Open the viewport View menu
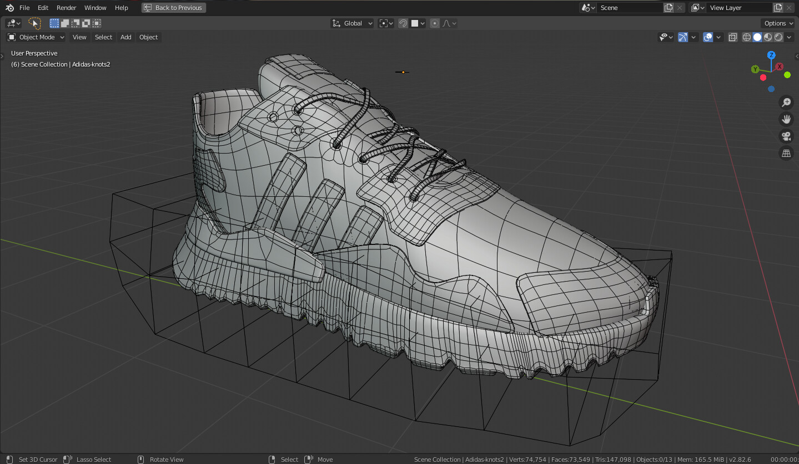Viewport: 799px width, 464px height. coord(79,37)
